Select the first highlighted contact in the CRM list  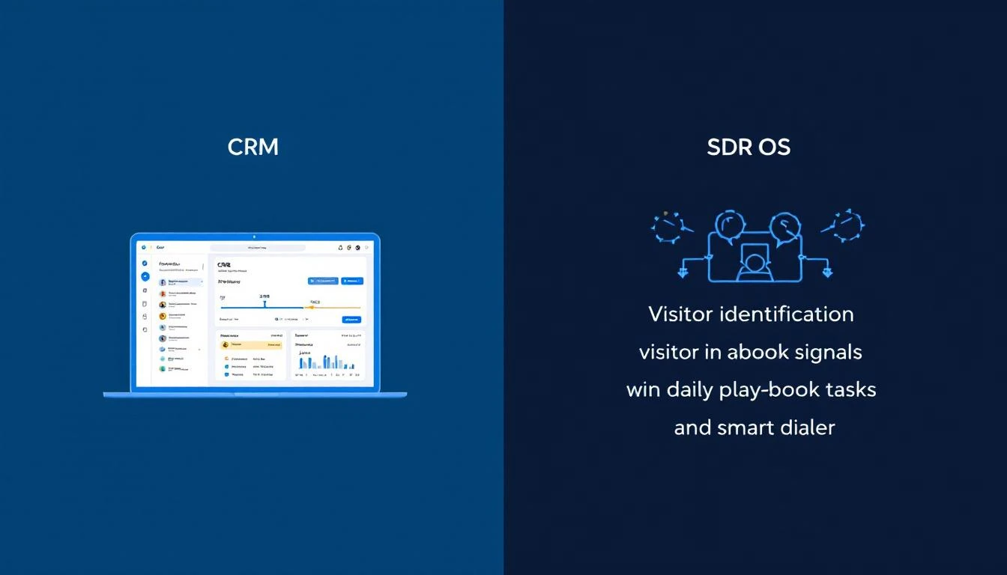tap(180, 282)
